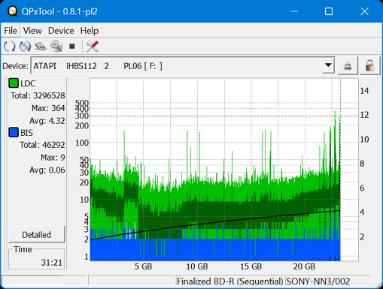Click the 5 GB axis label

point(143,266)
